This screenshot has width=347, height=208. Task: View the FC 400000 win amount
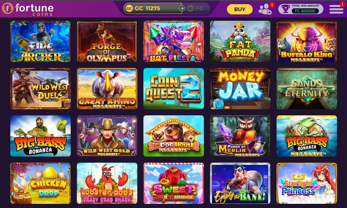click(x=305, y=11)
